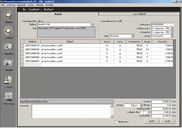Screen dimensions: 182x128
Task: Click the discount amount field showing 0
Action: pos(128,105)
